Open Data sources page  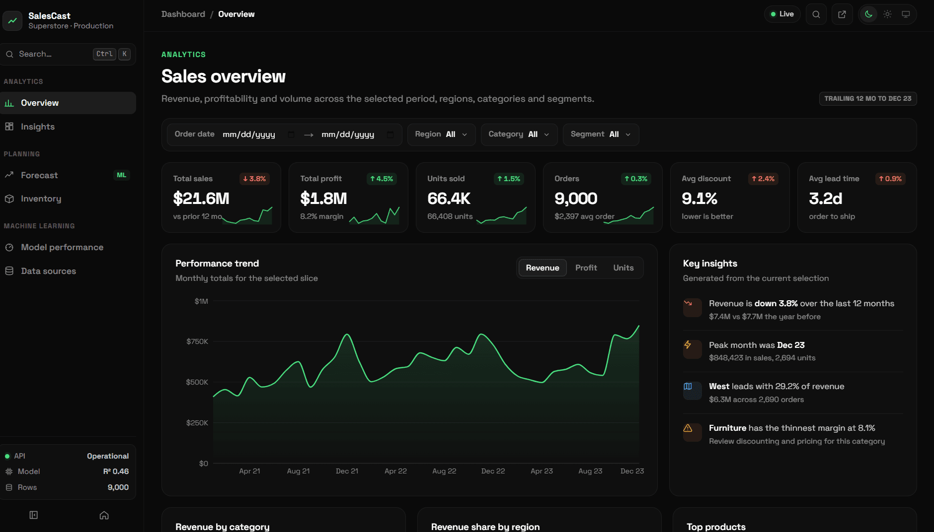coord(68,271)
